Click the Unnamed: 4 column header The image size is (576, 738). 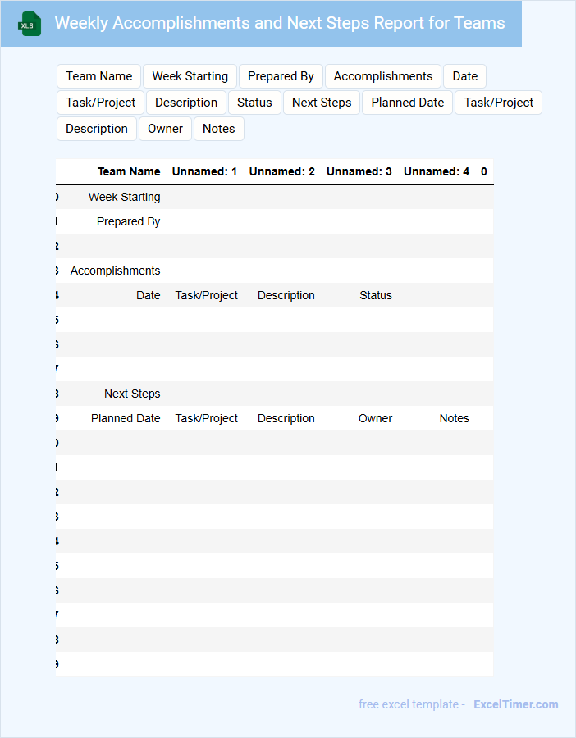(437, 172)
